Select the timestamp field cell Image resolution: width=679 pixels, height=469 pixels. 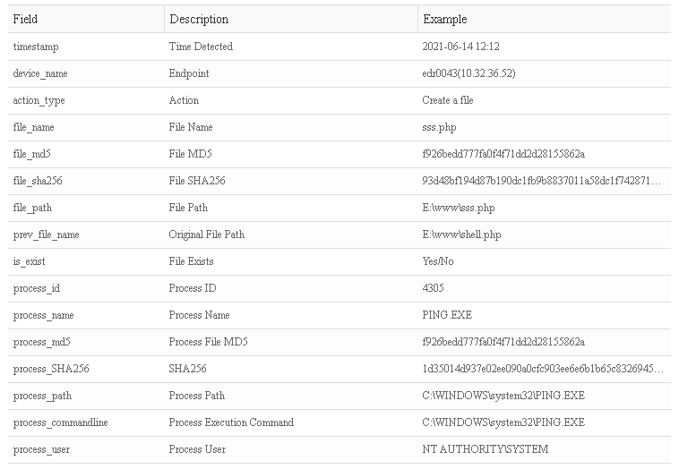tap(36, 47)
